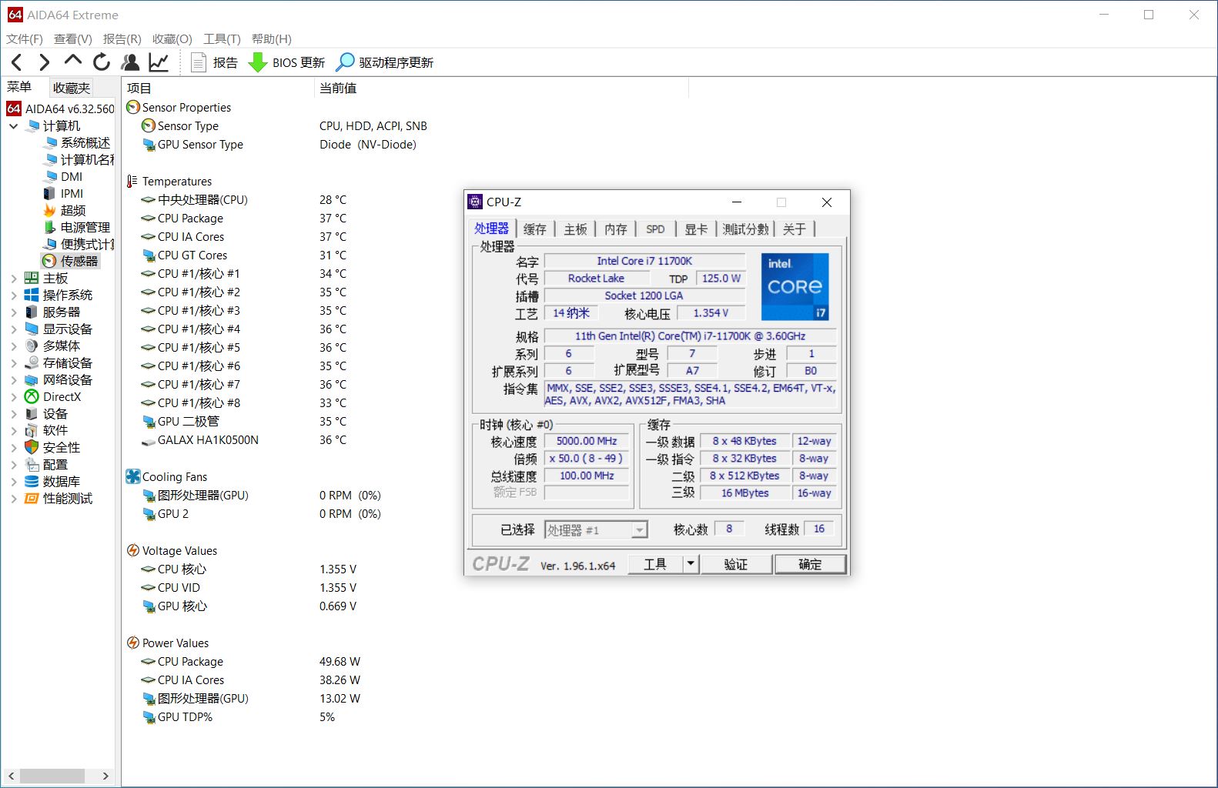Image resolution: width=1218 pixels, height=788 pixels.
Task: Switch to the 收藏夹 tab
Action: 72,88
